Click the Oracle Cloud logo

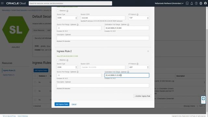(x=16, y=3)
